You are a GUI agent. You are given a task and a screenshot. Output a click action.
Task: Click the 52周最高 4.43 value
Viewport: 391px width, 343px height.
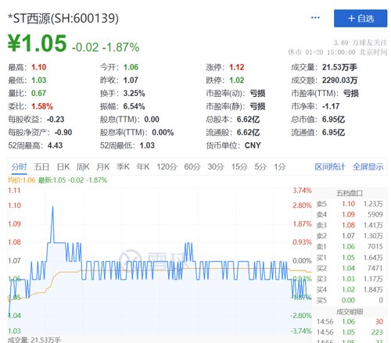(55, 145)
